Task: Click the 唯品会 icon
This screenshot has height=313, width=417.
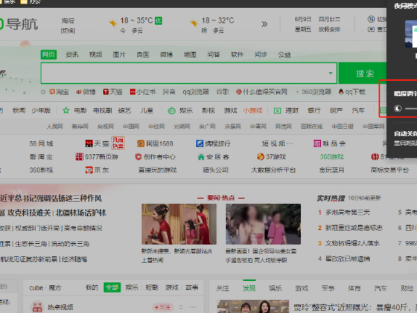Action: (x=318, y=144)
